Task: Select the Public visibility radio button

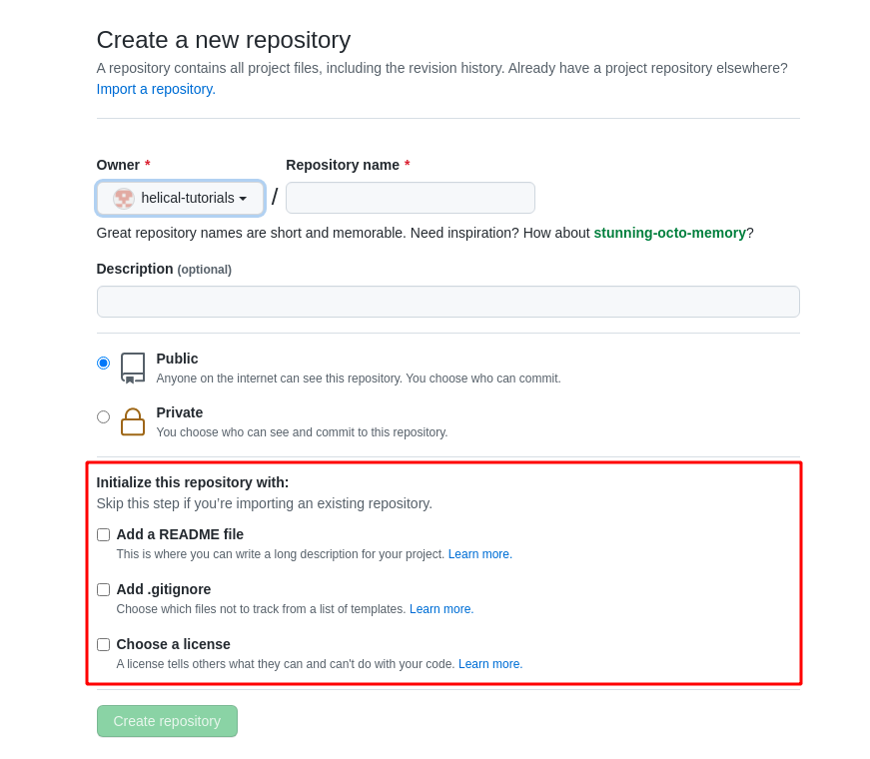Action: coord(103,363)
